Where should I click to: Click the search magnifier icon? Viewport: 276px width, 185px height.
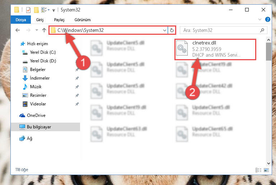tap(262, 30)
